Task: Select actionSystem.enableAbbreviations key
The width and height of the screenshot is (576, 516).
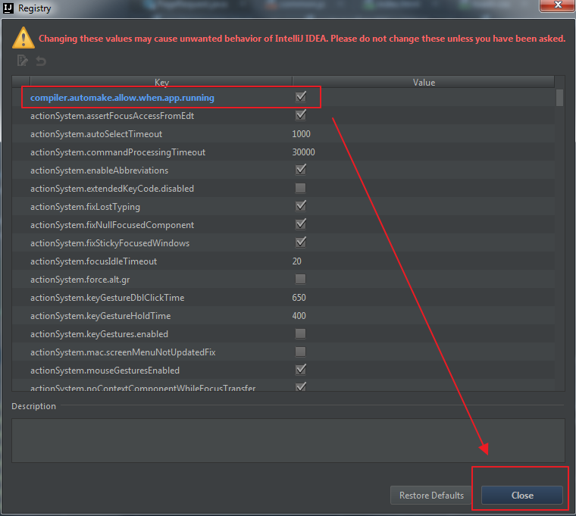Action: click(99, 170)
